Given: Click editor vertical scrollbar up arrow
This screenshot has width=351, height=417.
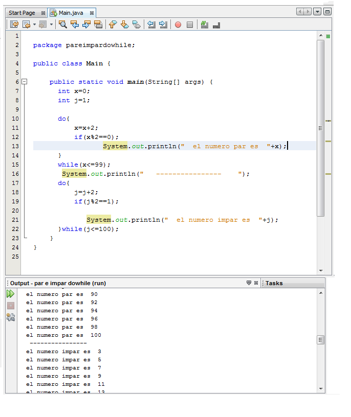Looking at the screenshot, I should coord(321,35).
